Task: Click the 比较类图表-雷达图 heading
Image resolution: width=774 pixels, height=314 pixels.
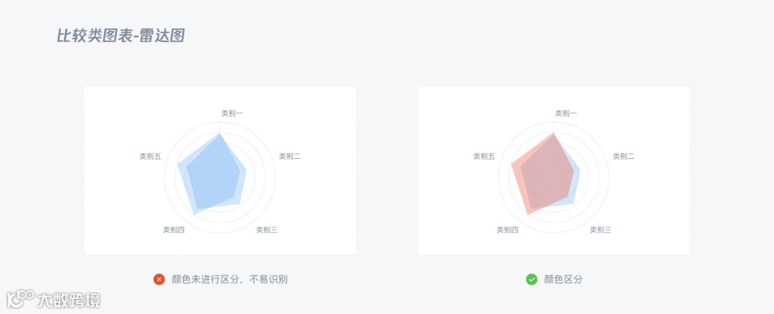Action: pyautogui.click(x=121, y=36)
